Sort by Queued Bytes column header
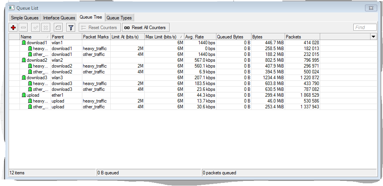The image size is (383, 186). pos(234,37)
